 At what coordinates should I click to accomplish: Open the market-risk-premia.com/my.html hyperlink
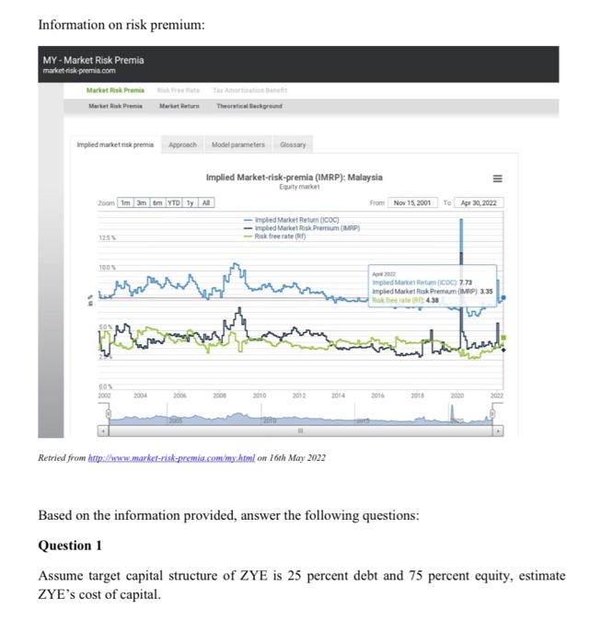[171, 458]
